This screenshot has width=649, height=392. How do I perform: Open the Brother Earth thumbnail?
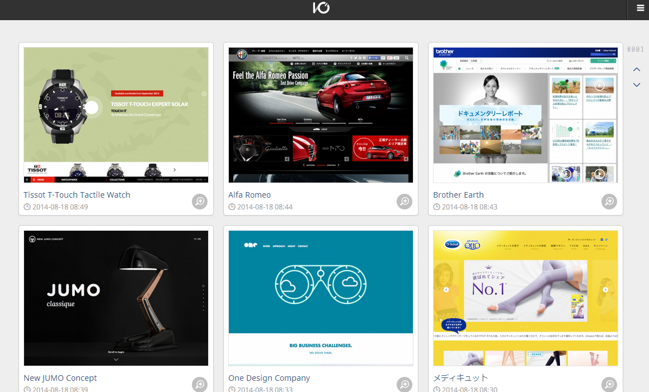click(x=525, y=115)
